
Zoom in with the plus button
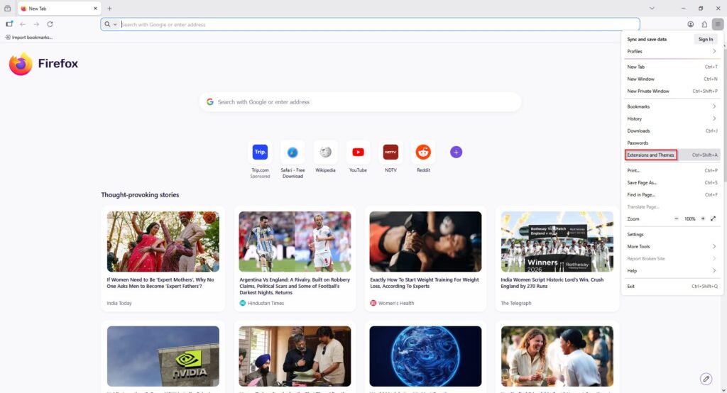[x=703, y=218]
